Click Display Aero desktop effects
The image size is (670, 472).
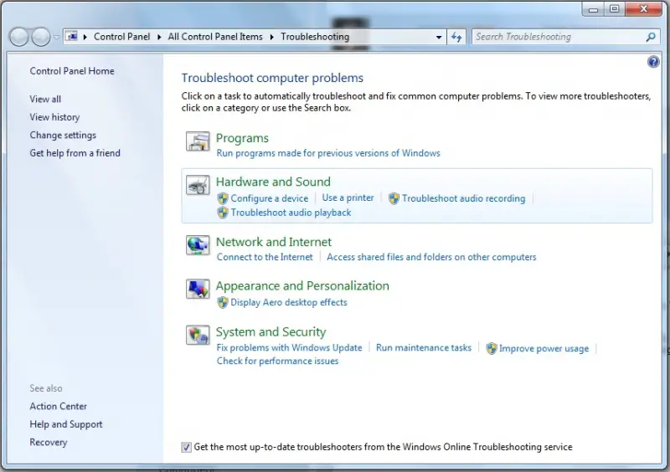[x=289, y=302]
